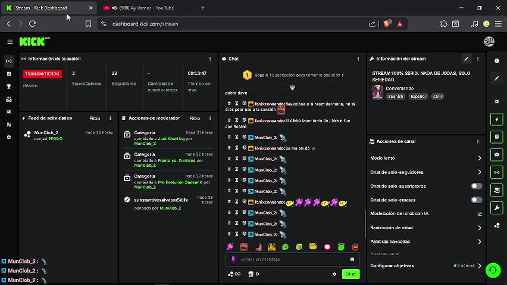Click the Chat send button
Image resolution: width=507 pixels, height=285 pixels.
[x=351, y=274]
